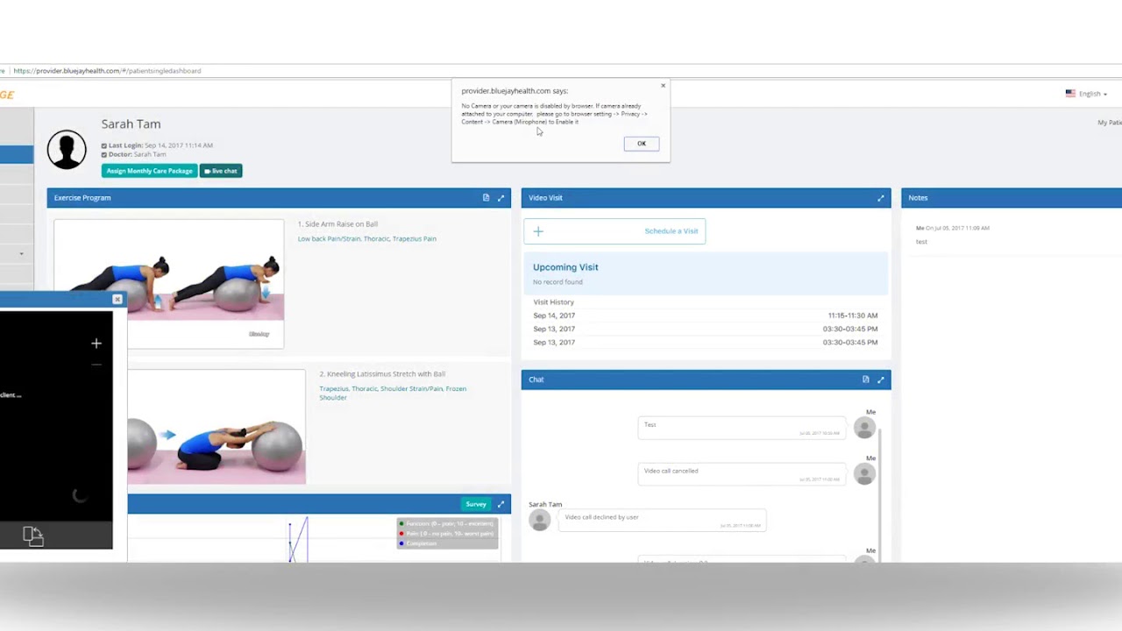The width and height of the screenshot is (1122, 631).
Task: Click Upcoming Visit heading
Action: coord(565,267)
